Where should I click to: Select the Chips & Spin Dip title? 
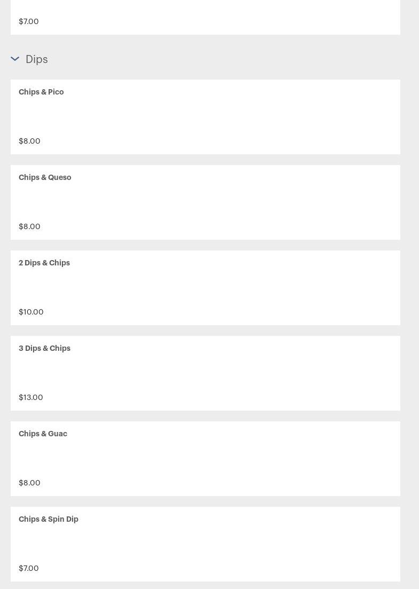pos(49,519)
